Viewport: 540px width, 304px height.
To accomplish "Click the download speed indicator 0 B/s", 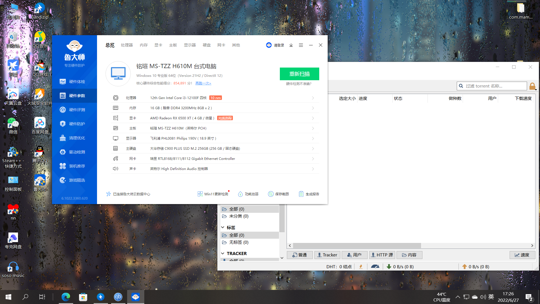I will point(400,267).
